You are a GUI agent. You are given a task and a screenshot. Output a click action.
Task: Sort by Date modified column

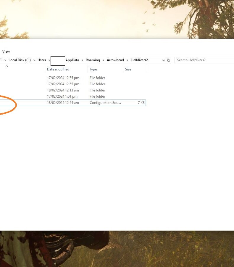58,69
